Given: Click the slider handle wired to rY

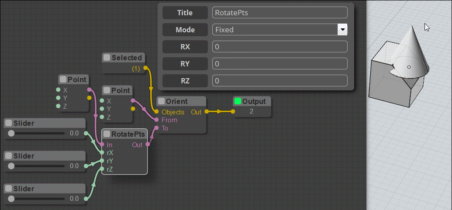Looking at the screenshot, I should [x=11, y=166].
